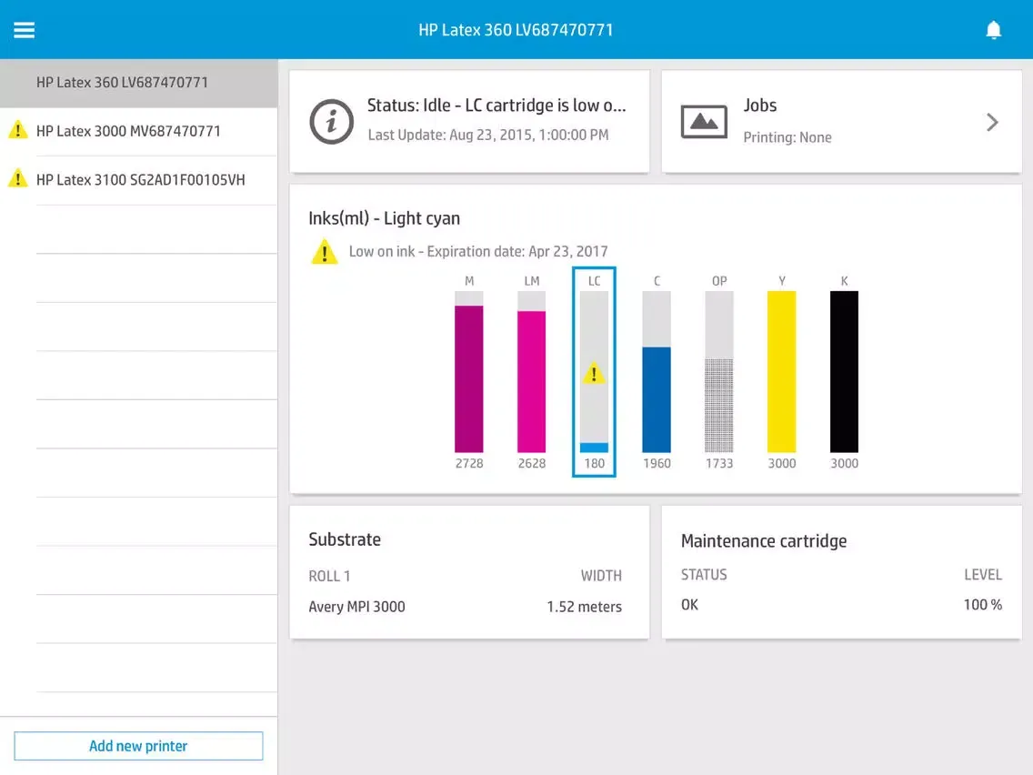Select HP Latex 3000 MV687470771 printer
This screenshot has width=1033, height=775.
[x=128, y=131]
